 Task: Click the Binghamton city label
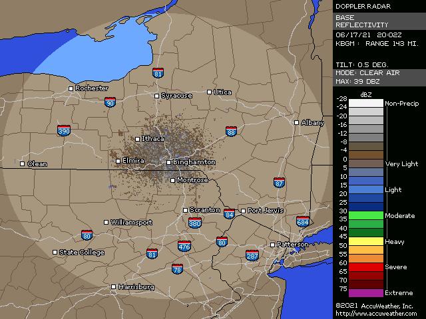tap(194, 162)
